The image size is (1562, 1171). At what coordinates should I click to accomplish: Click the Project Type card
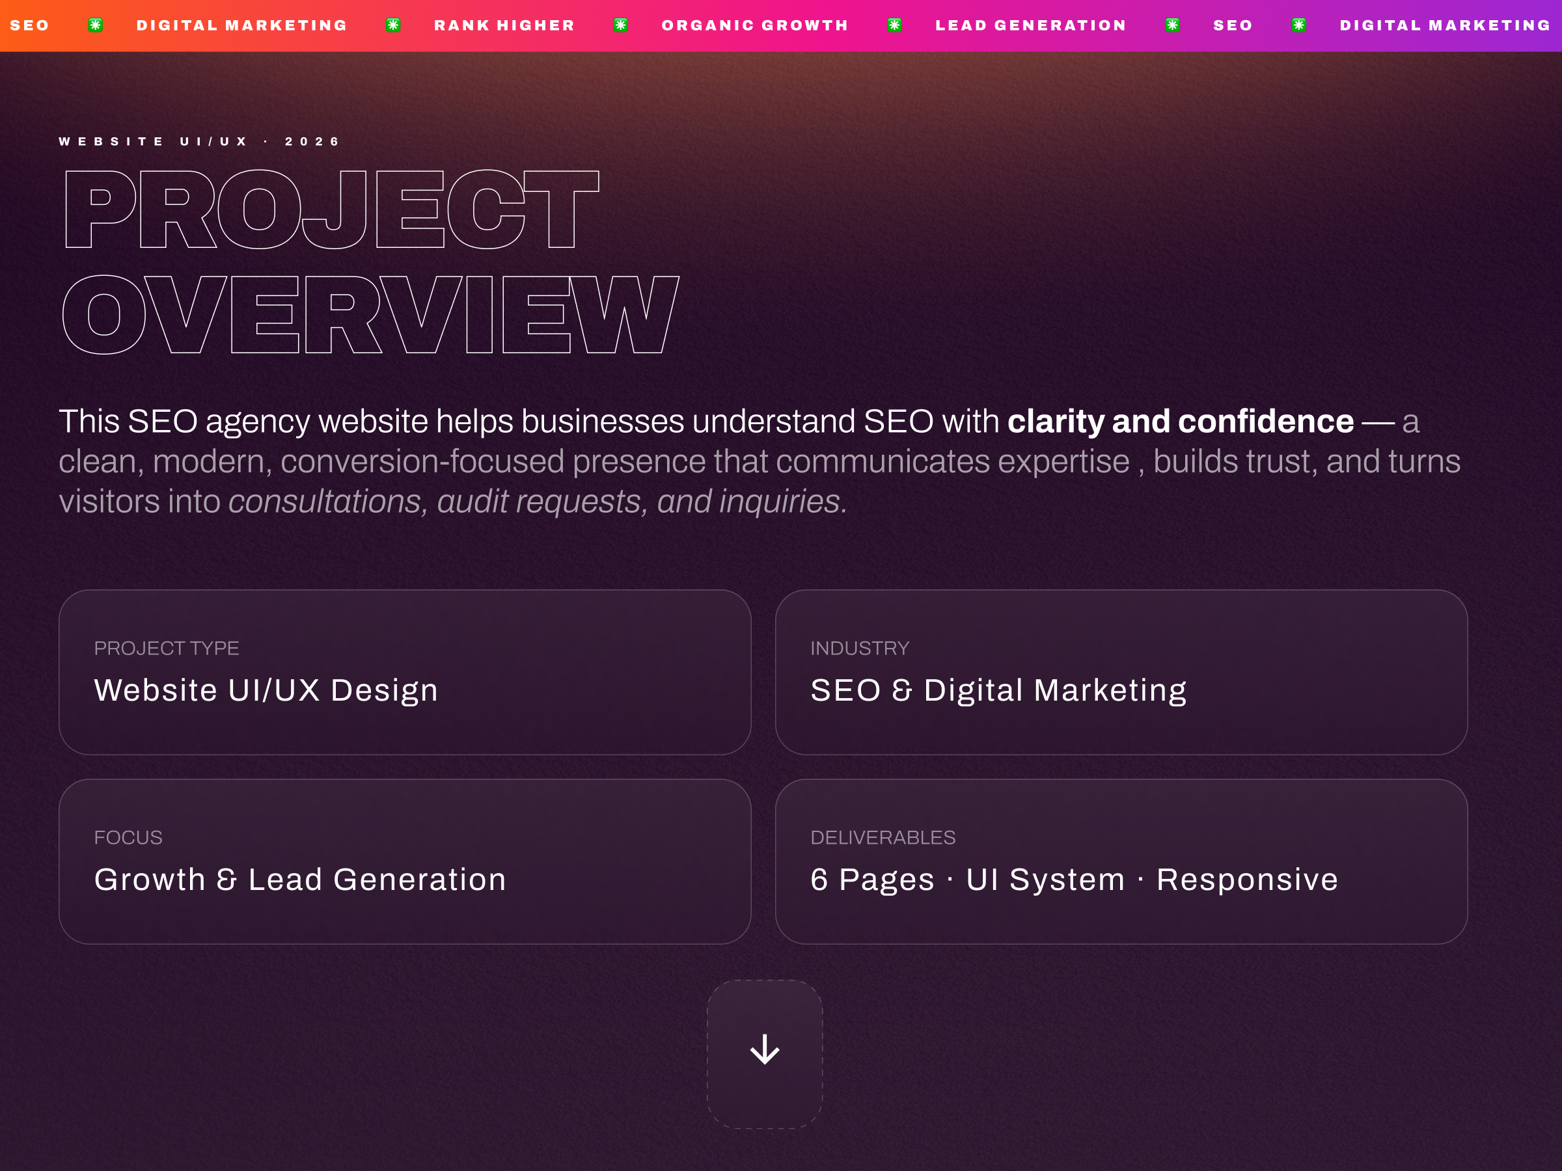[x=405, y=672]
